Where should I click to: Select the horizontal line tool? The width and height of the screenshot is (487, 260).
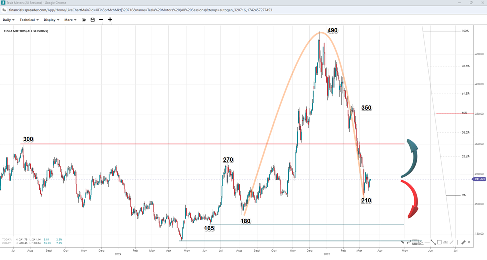(x=427, y=242)
